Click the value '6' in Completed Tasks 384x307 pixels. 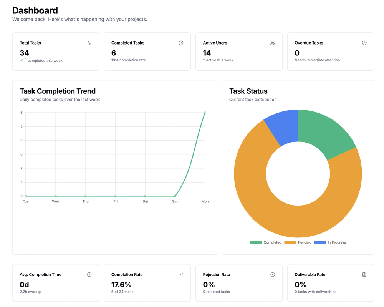[x=114, y=53]
